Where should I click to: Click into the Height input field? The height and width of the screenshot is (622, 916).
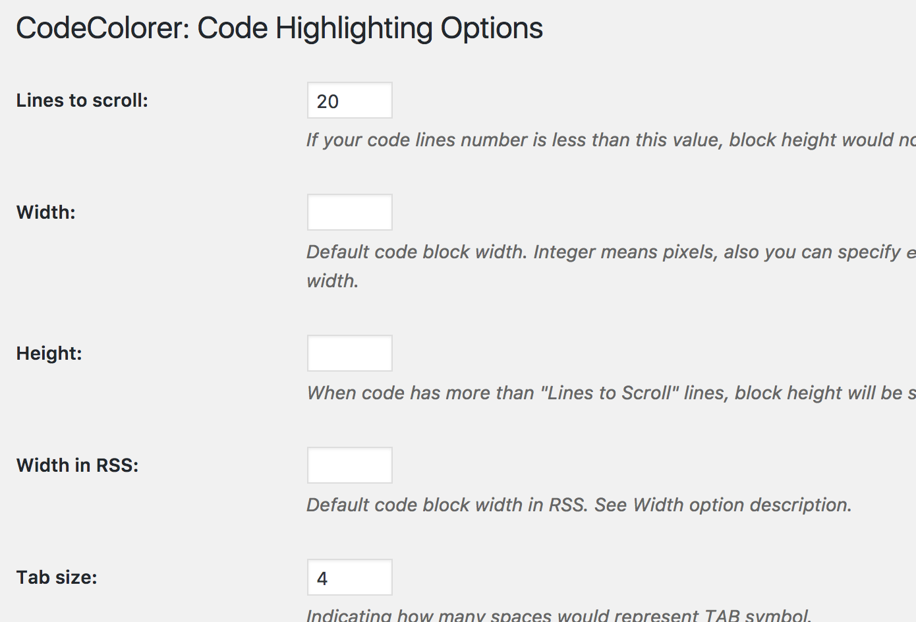tap(350, 353)
